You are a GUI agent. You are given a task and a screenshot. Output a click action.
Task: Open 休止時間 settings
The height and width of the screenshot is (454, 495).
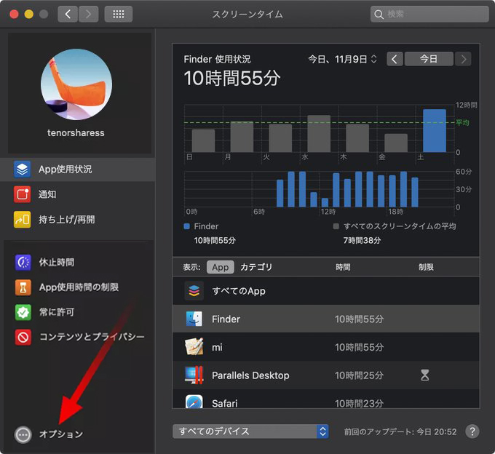point(56,262)
